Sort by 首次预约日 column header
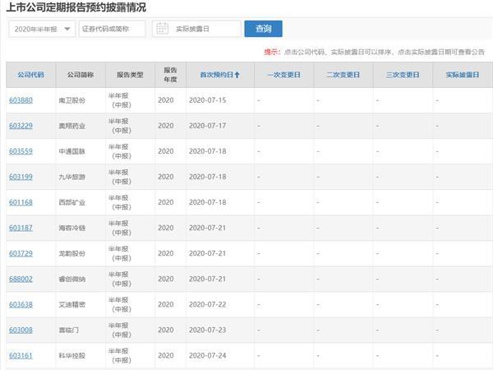493x370 pixels. 217,75
